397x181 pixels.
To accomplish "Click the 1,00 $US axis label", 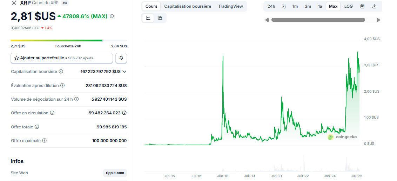I will (x=372, y=117).
